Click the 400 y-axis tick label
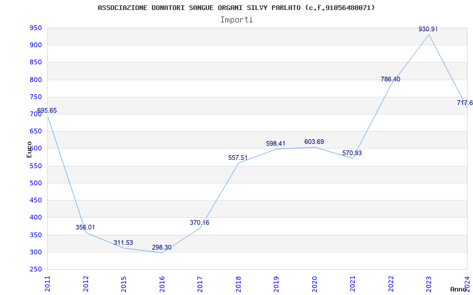The width and height of the screenshot is (473, 295). [35, 217]
